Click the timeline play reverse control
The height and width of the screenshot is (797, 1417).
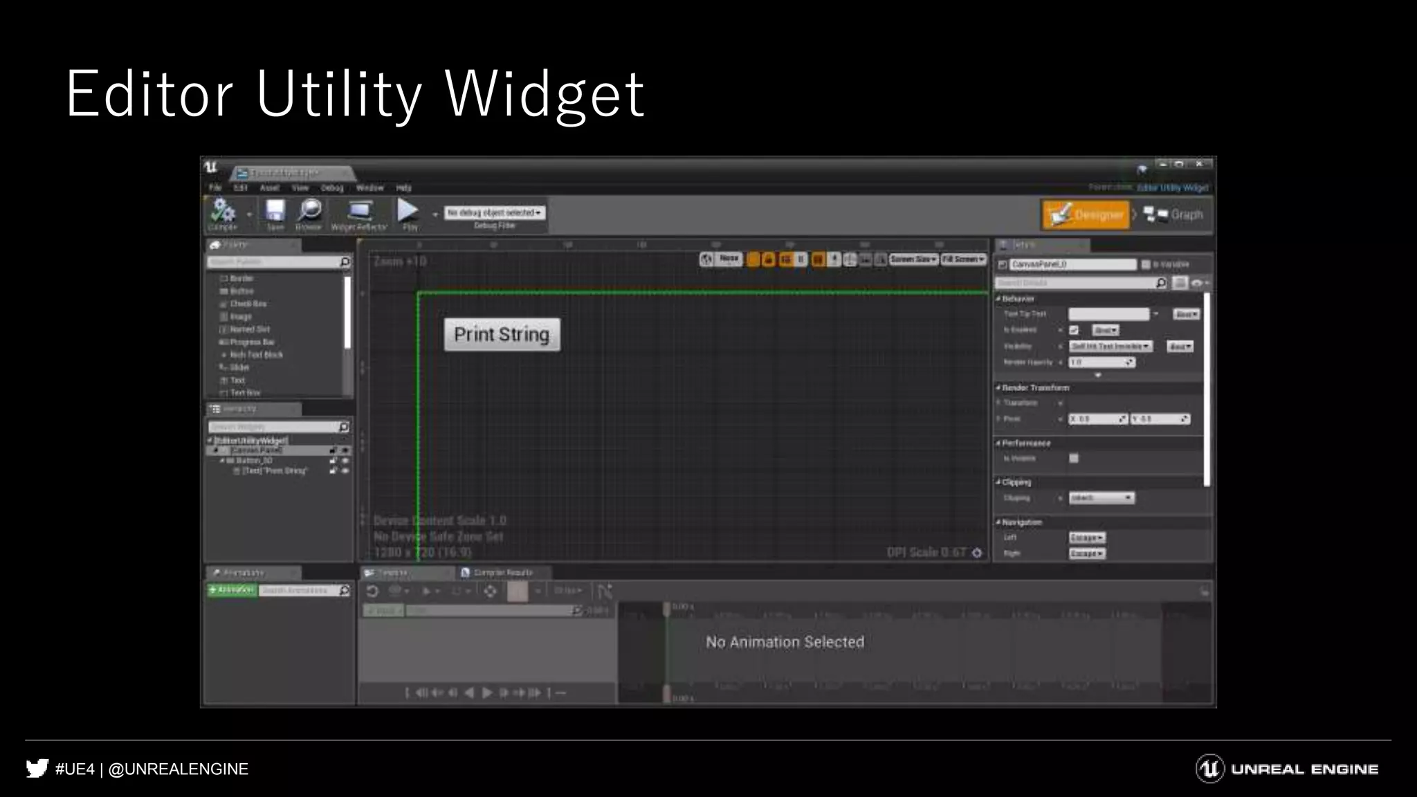(x=470, y=693)
